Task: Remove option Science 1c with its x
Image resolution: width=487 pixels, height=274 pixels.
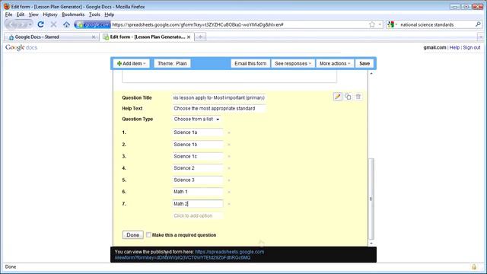Action: pyautogui.click(x=229, y=157)
